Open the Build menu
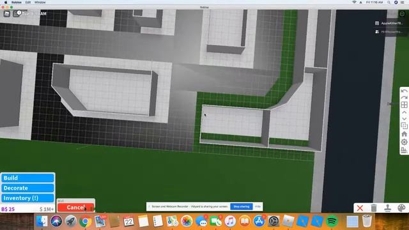This screenshot has height=230, width=409. tap(28, 178)
